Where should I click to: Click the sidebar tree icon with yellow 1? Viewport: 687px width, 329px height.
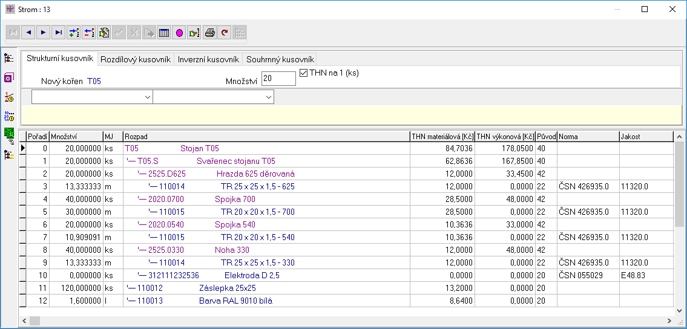click(x=8, y=154)
